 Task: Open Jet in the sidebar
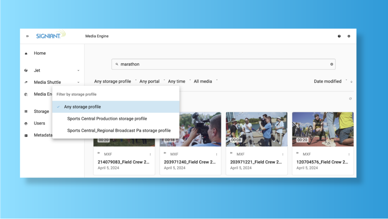(37, 71)
